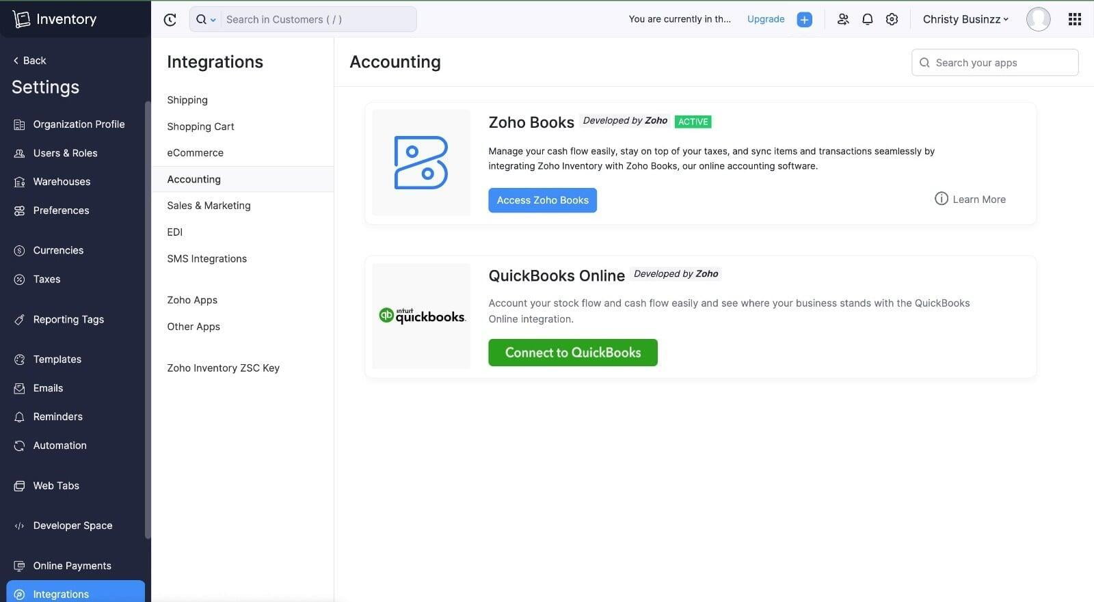Click the Emails icon in sidebar
Viewport: 1094px width, 602px height.
[19, 388]
